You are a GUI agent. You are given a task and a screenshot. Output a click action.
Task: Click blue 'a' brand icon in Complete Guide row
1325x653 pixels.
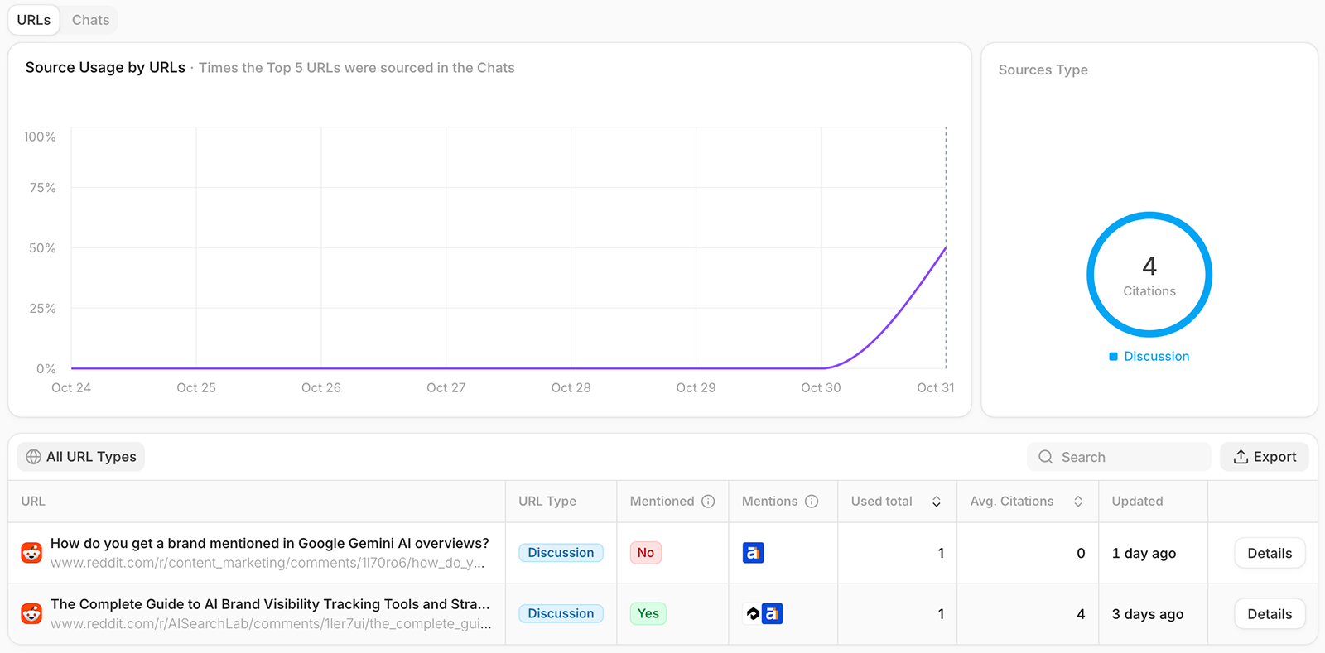tap(772, 614)
